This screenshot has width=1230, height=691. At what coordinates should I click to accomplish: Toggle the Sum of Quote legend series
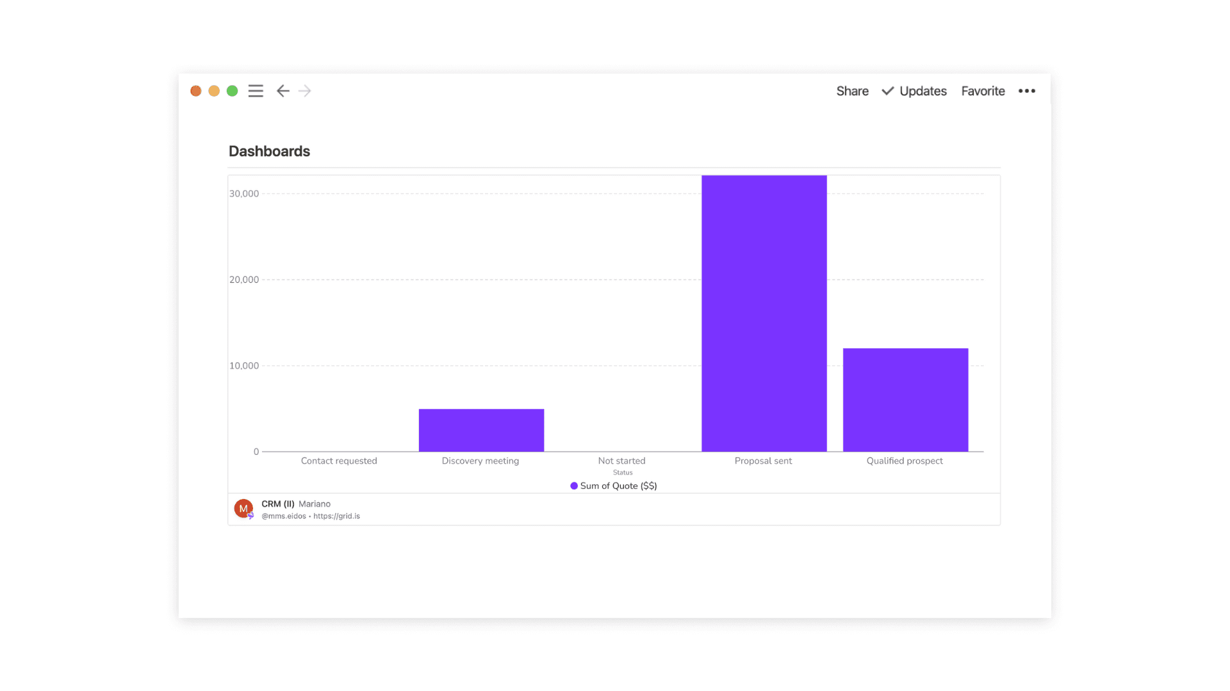coord(618,486)
